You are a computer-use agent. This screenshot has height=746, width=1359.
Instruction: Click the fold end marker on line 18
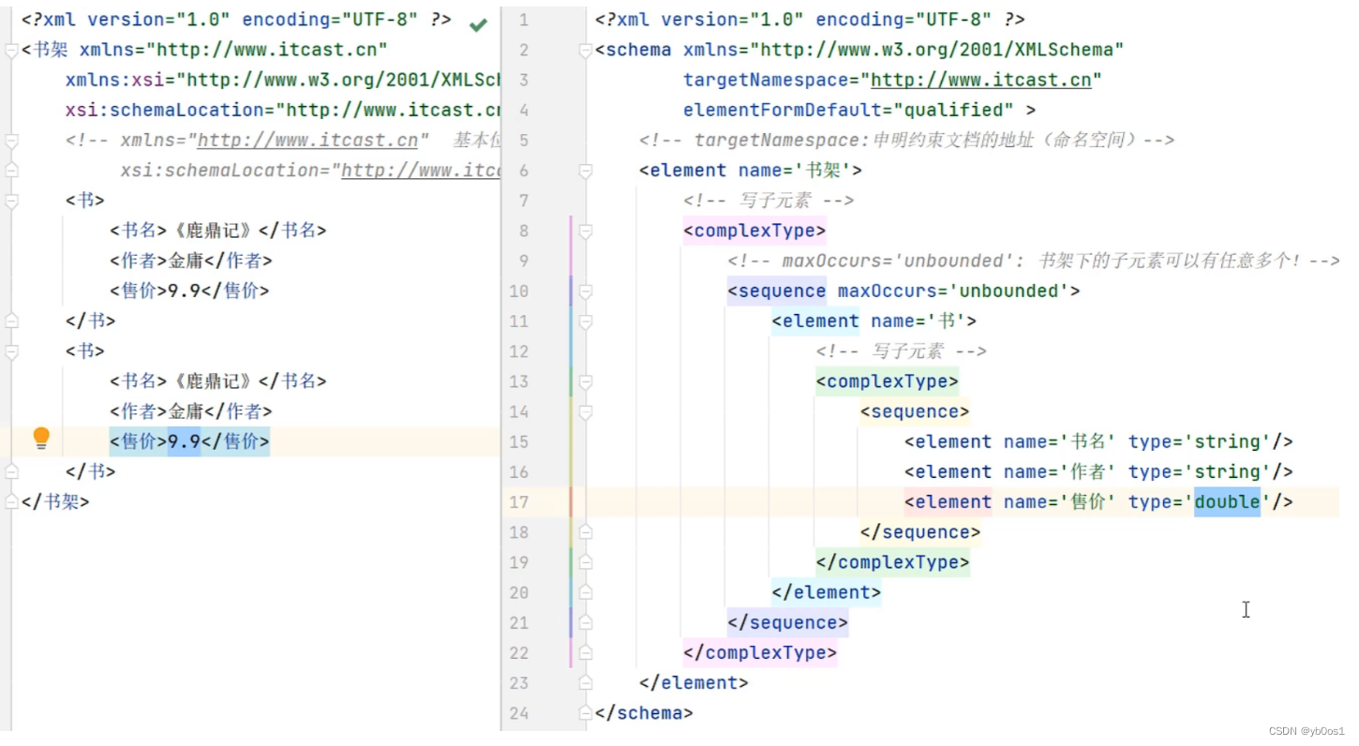pyautogui.click(x=586, y=532)
